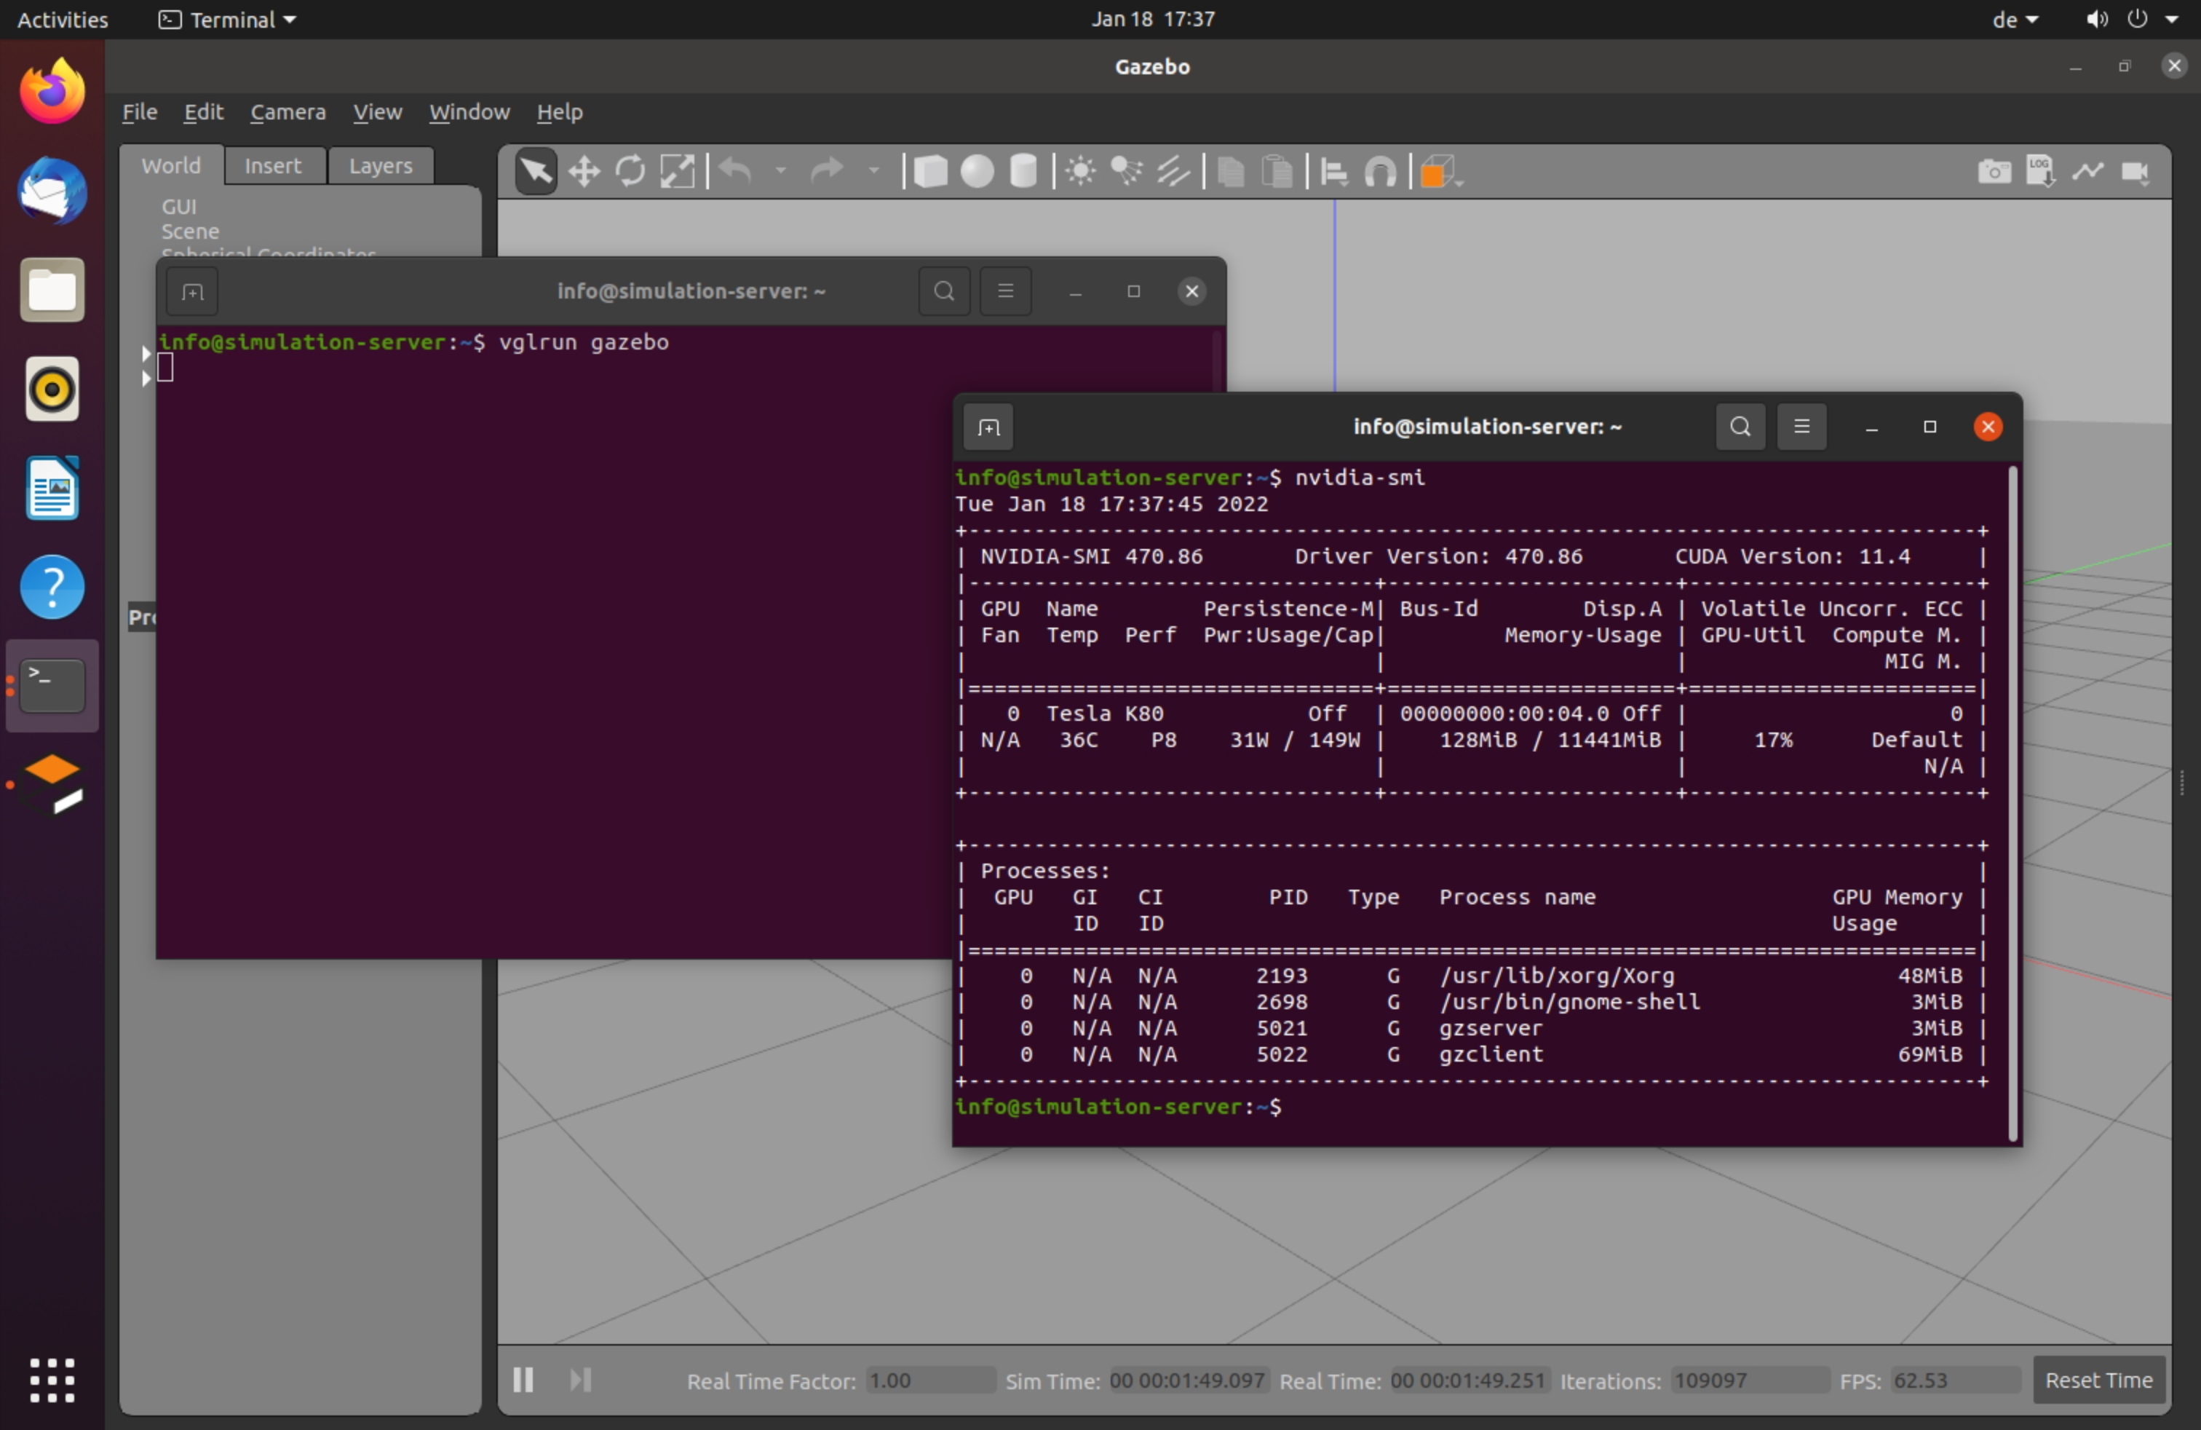2201x1430 pixels.
Task: Click the Undo arrow icon
Action: tap(736, 171)
